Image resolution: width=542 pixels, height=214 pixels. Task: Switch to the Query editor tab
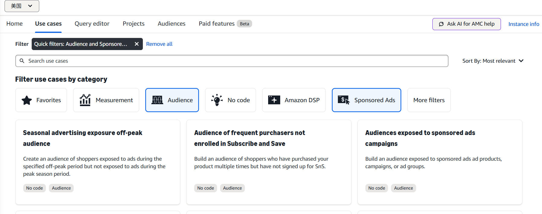click(x=92, y=24)
